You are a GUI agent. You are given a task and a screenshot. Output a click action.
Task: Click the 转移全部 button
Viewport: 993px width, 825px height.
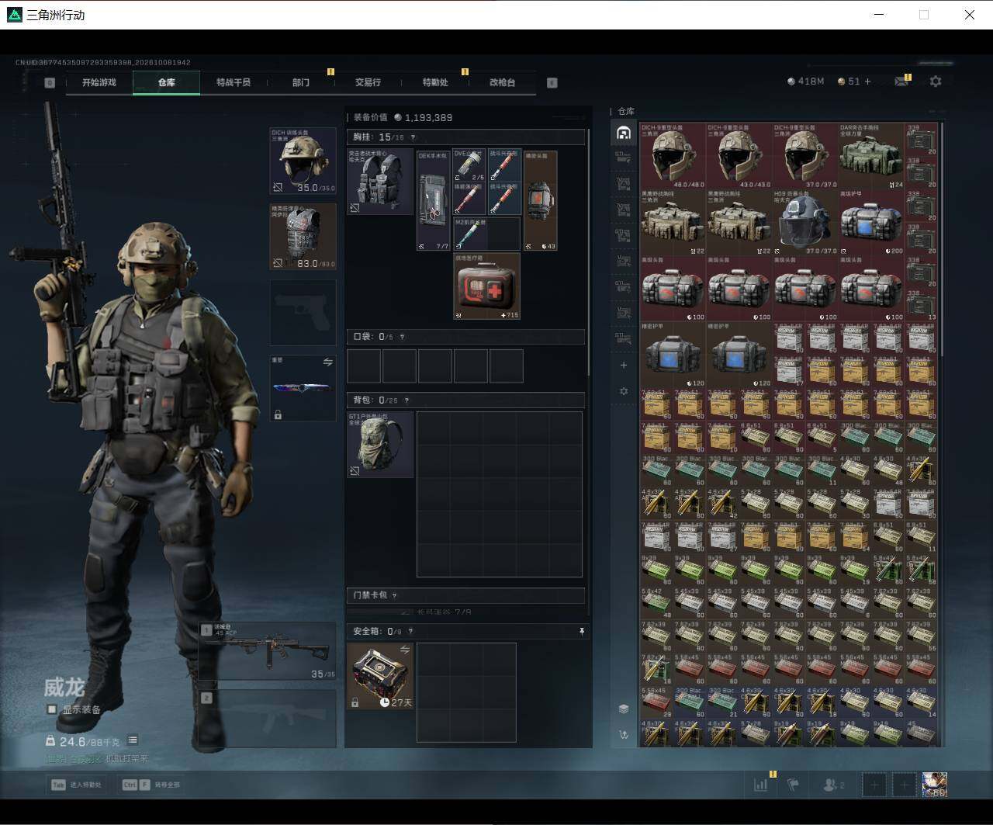(x=151, y=785)
